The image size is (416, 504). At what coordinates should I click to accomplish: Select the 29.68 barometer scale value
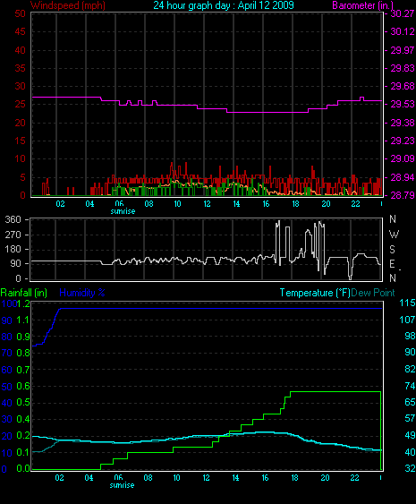403,86
